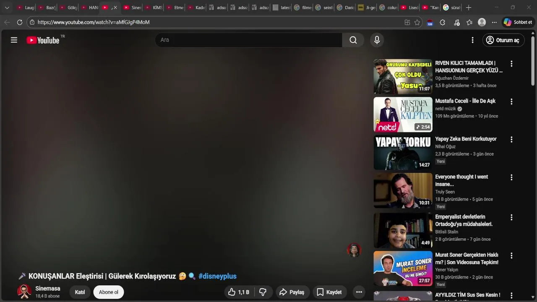537x302 pixels.
Task: Dislike the video with thumbs down
Action: click(263, 292)
